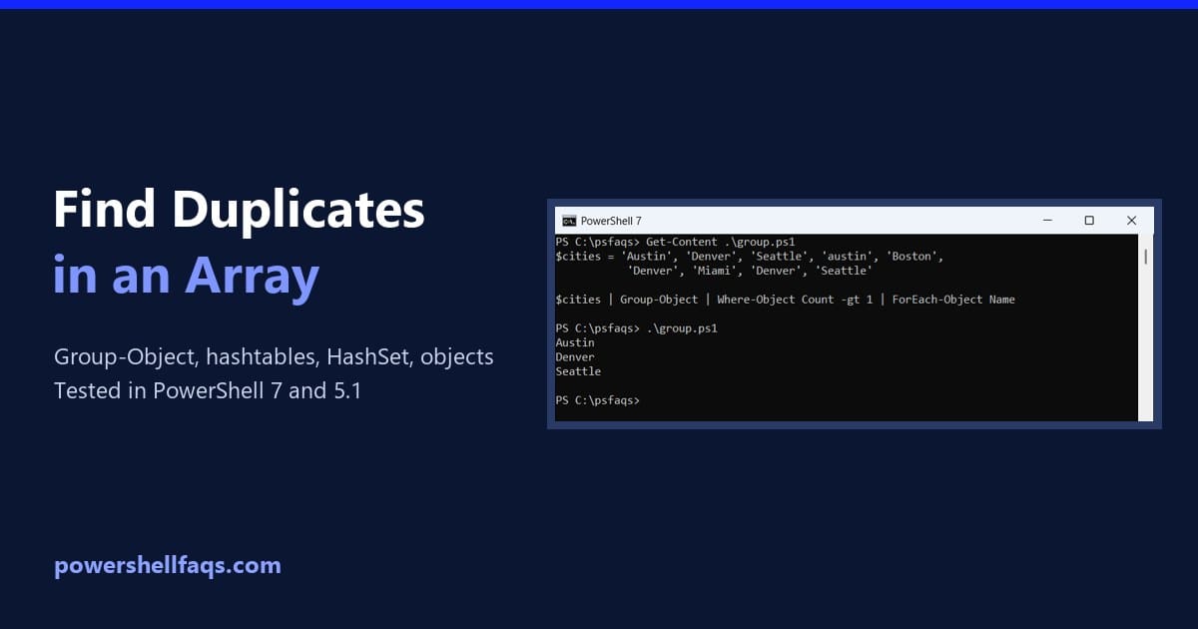Click the 'Find Duplicates' heading

coord(240,212)
